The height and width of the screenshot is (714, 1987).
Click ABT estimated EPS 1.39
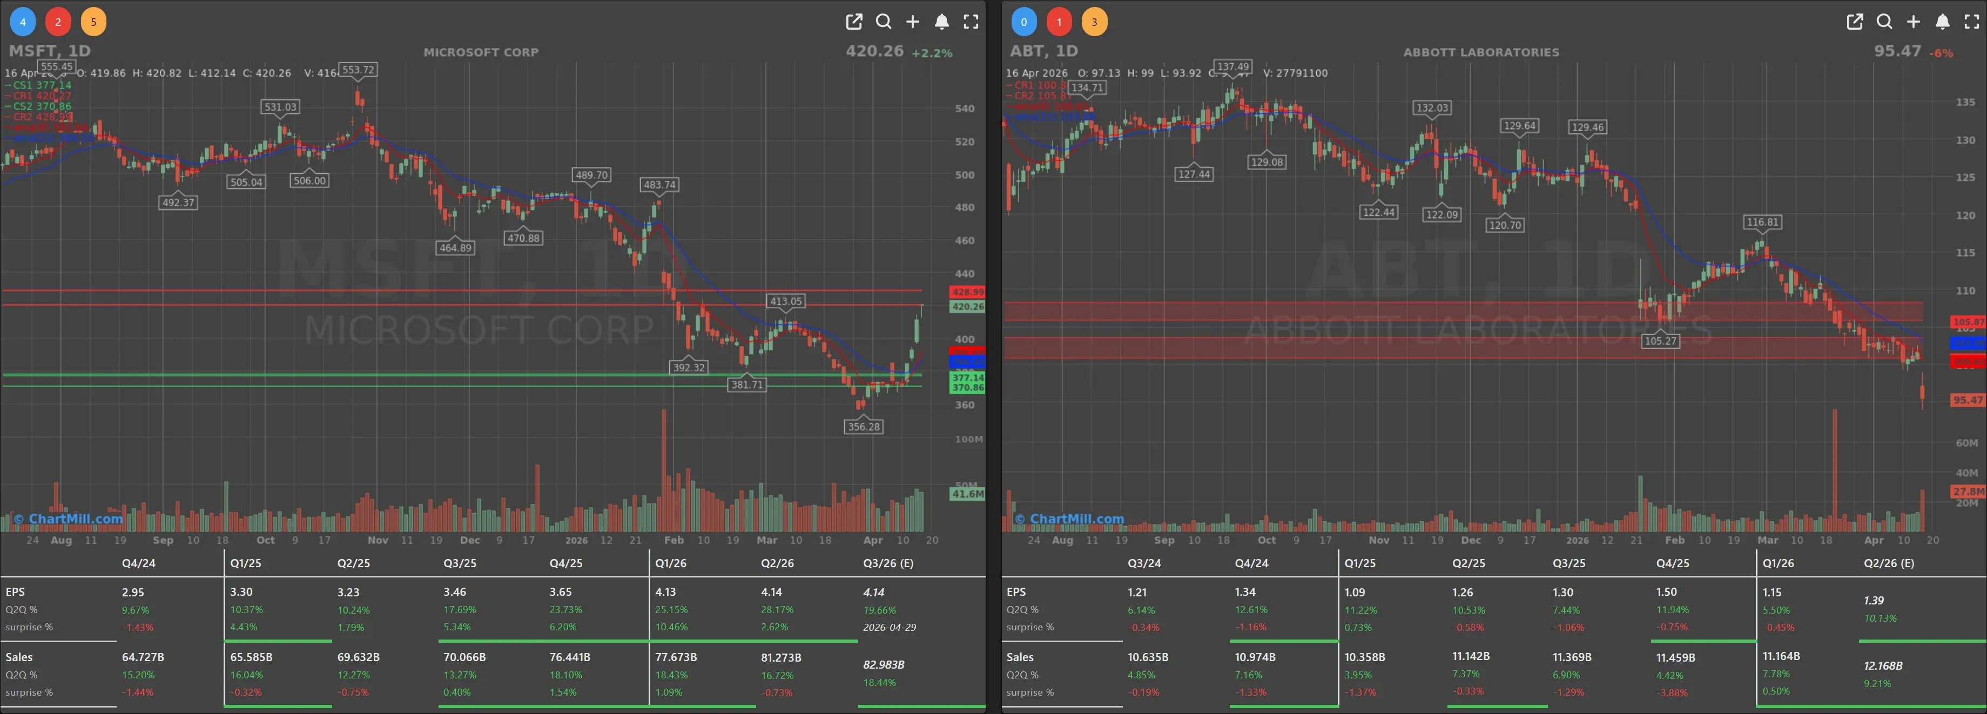(x=1874, y=601)
